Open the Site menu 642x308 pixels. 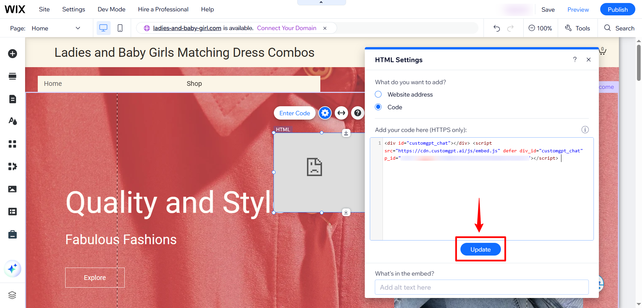point(44,9)
